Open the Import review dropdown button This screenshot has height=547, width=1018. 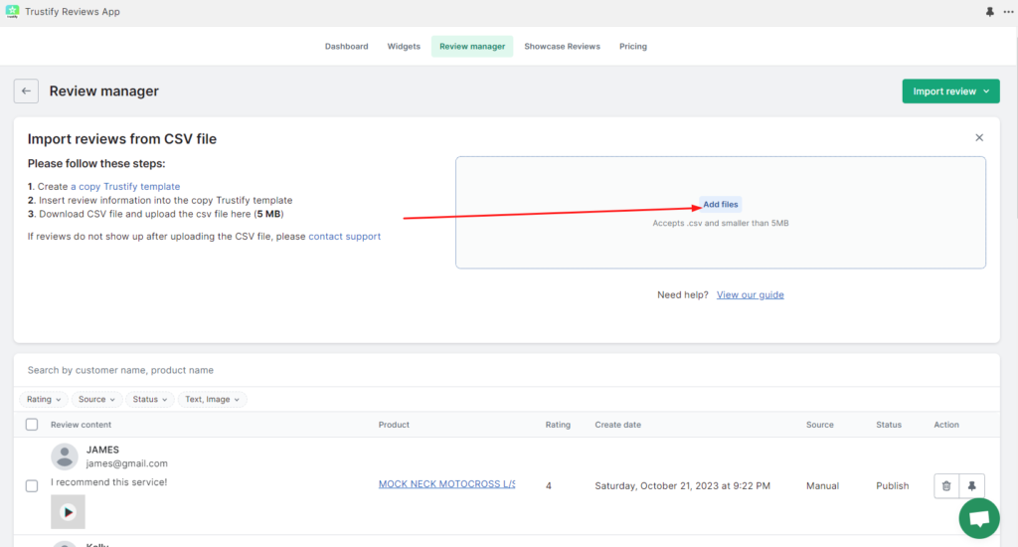pyautogui.click(x=950, y=91)
